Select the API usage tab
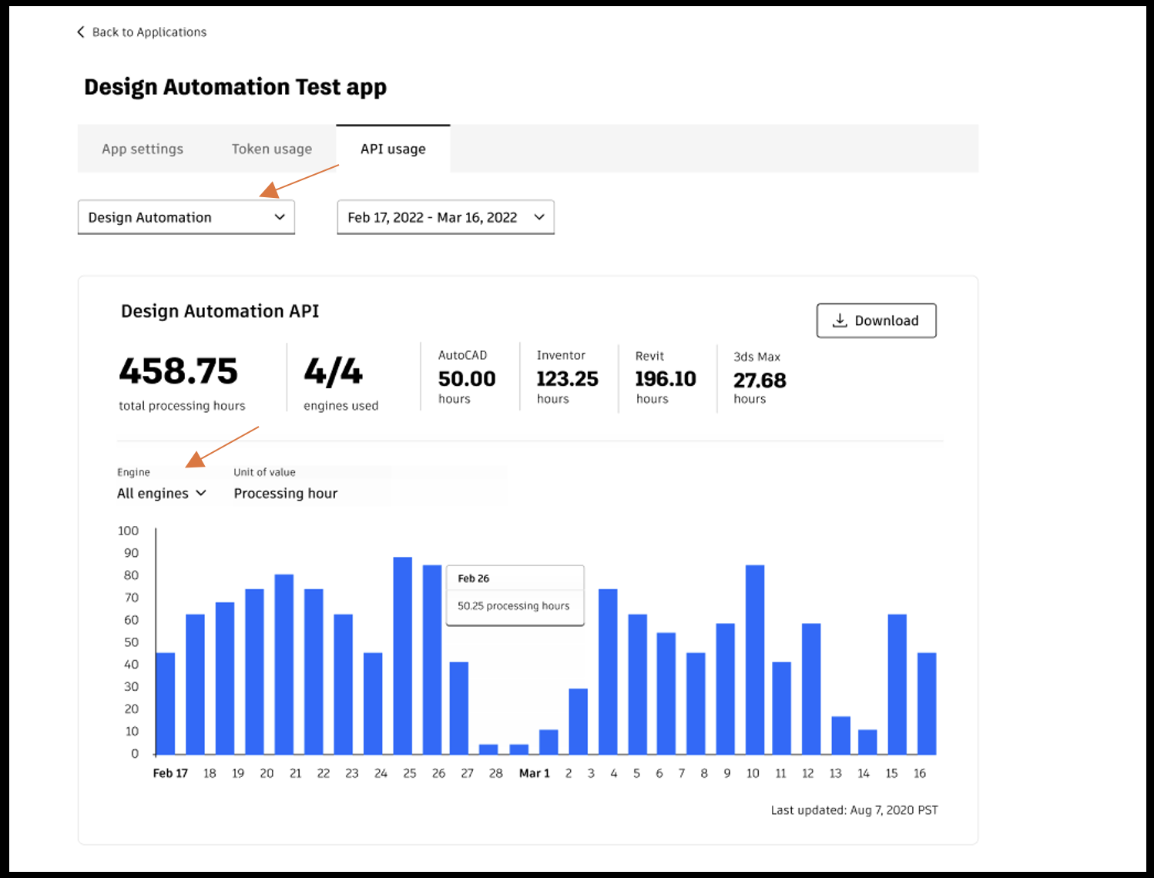The image size is (1154, 878). 392,148
